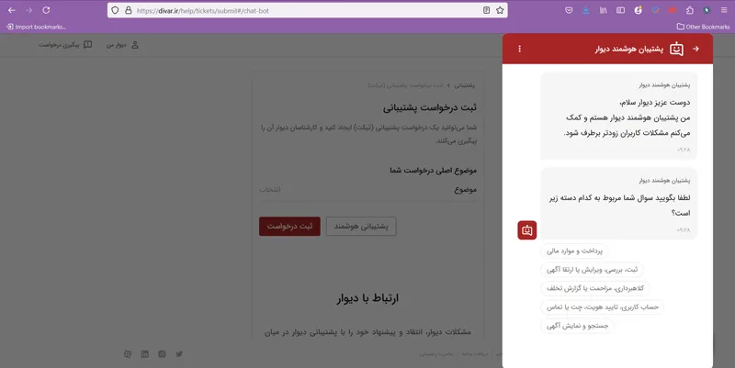Open 'دیوار من' in the top navigation
The height and width of the screenshot is (368, 735).
pyautogui.click(x=122, y=45)
